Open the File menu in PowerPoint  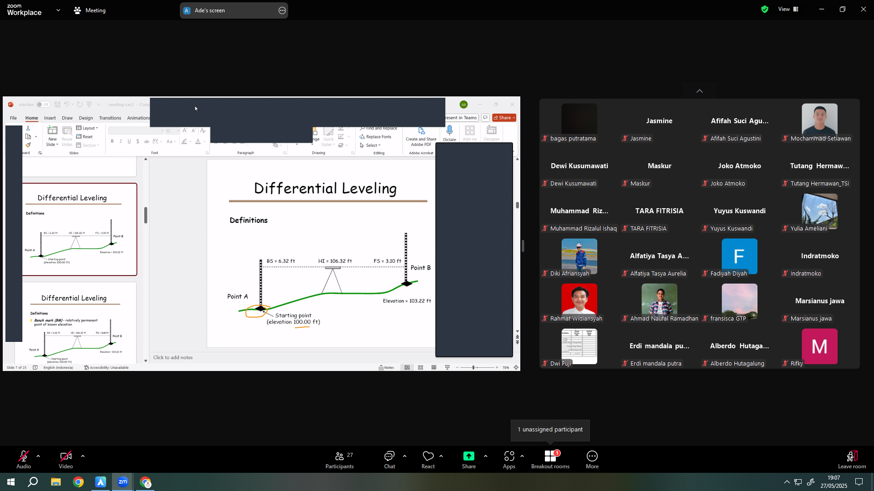click(13, 118)
